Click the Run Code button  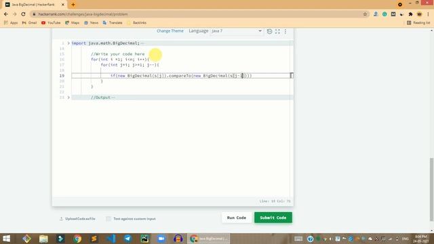pyautogui.click(x=237, y=218)
